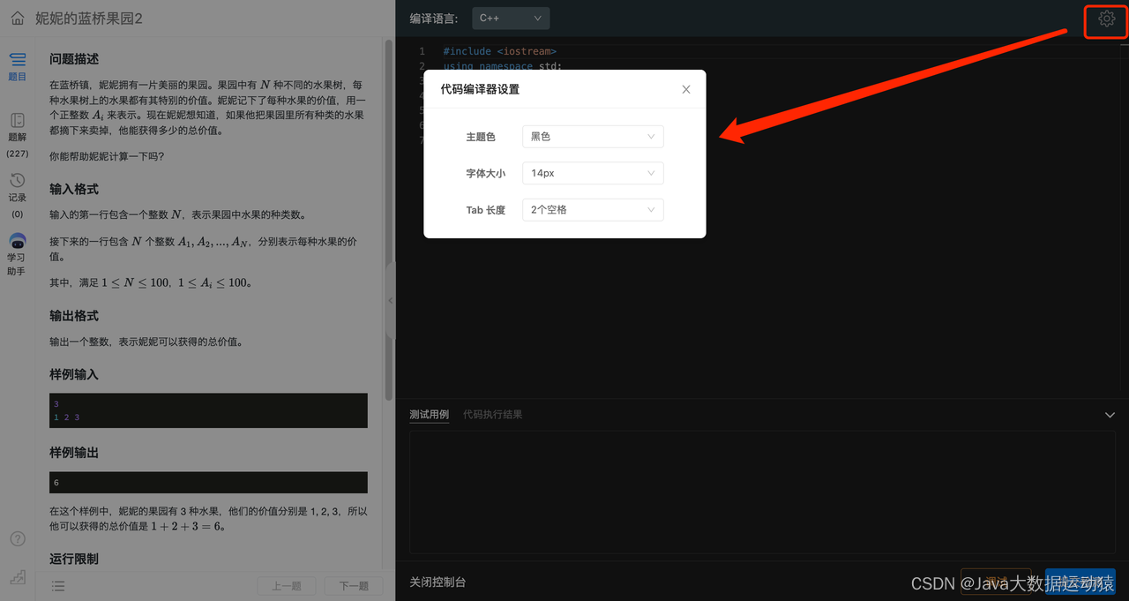Click the 编译语言: label
This screenshot has height=601, width=1129.
coord(434,18)
